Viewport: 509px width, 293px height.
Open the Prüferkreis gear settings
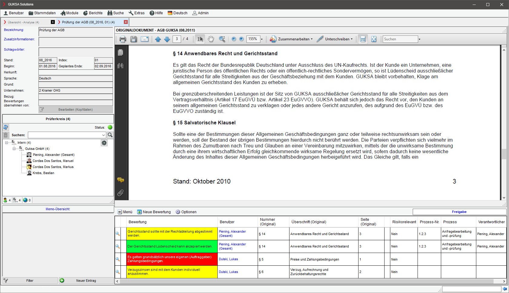(104, 143)
